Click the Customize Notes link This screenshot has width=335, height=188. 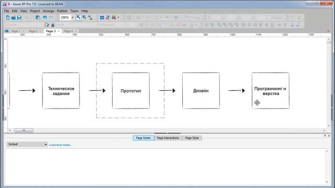(61, 145)
